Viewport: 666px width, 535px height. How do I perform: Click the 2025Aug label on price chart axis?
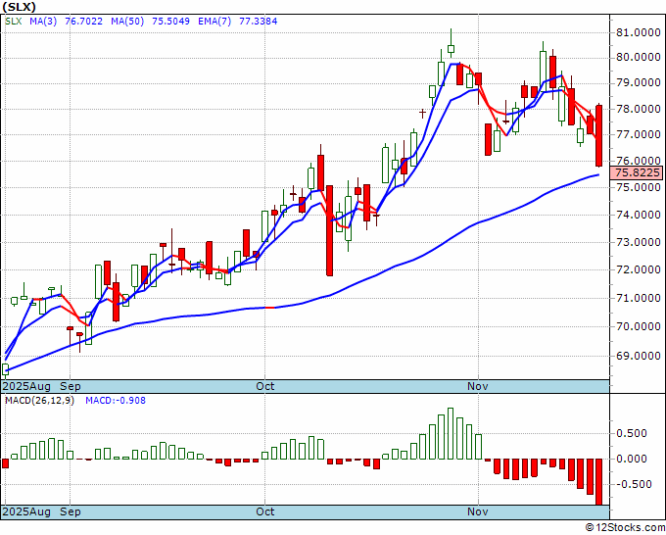pos(26,386)
